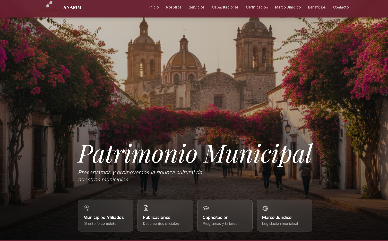Click the ANAMM logo icon
Viewport: 388px width, 241px height.
tap(49, 6)
